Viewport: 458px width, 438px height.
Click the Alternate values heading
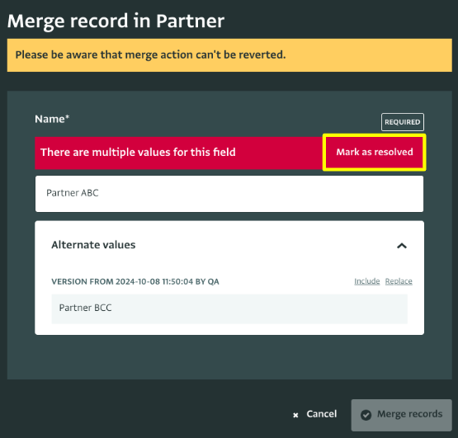[x=93, y=245]
